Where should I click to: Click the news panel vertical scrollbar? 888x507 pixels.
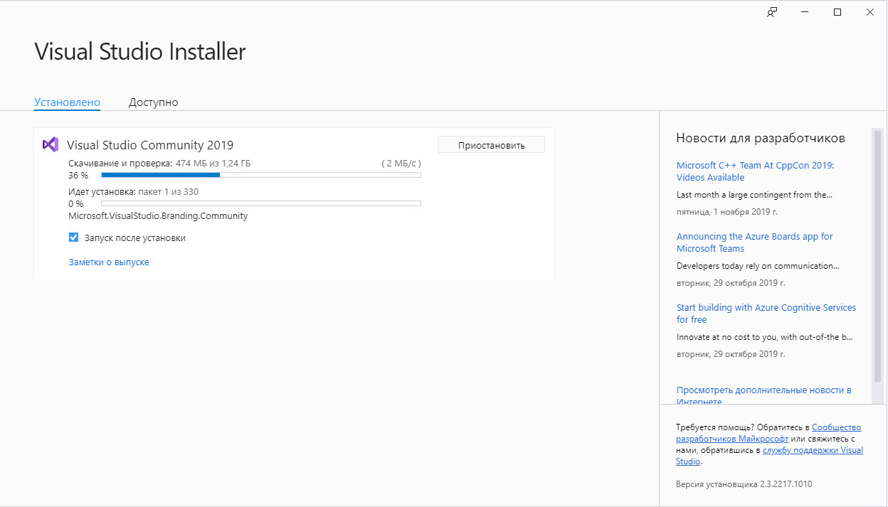tap(877, 256)
